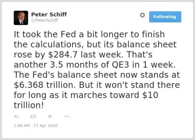
Task: Favorite the tweet with the star icon
Action: (50, 116)
